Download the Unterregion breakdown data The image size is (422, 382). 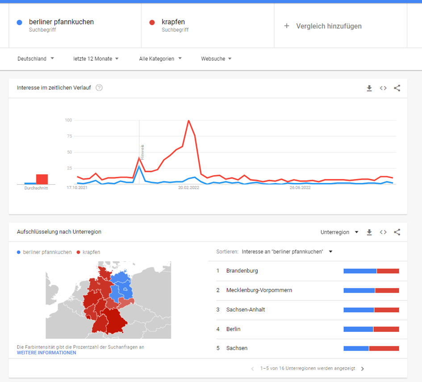[x=369, y=232]
